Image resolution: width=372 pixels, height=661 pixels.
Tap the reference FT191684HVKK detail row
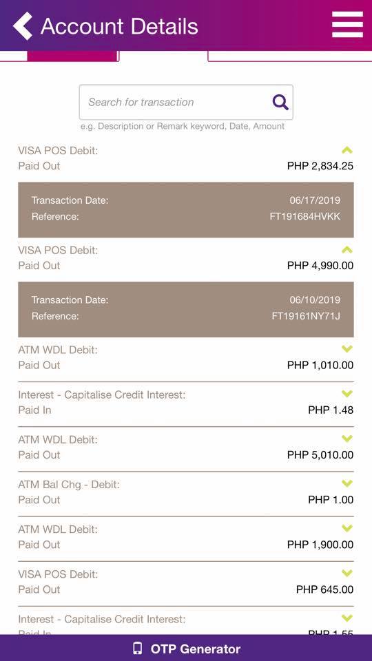[x=186, y=217]
